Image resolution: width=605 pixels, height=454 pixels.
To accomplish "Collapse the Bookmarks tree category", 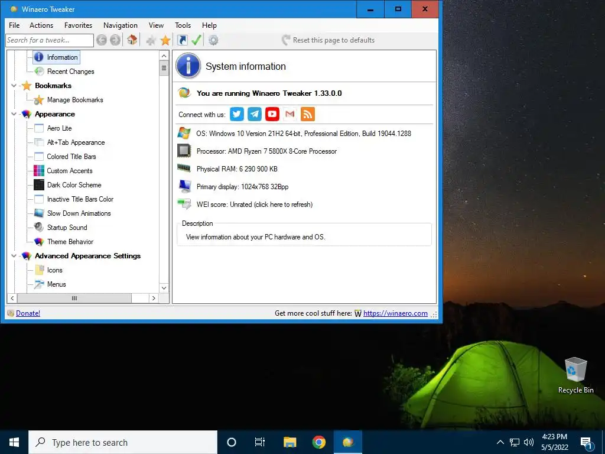I will pyautogui.click(x=14, y=86).
